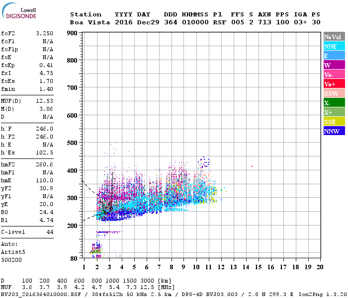This screenshot has height=298, width=348.
Task: Click the MUF(D) value 12.53
Action: (x=44, y=101)
